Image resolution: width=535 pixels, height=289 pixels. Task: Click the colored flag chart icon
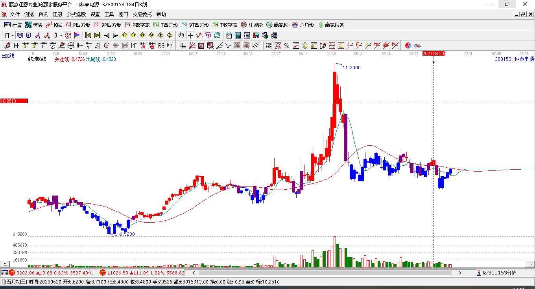click(77, 35)
